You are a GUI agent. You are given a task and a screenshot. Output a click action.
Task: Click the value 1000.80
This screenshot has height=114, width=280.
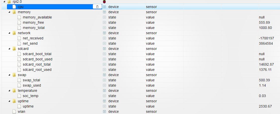(x=265, y=28)
